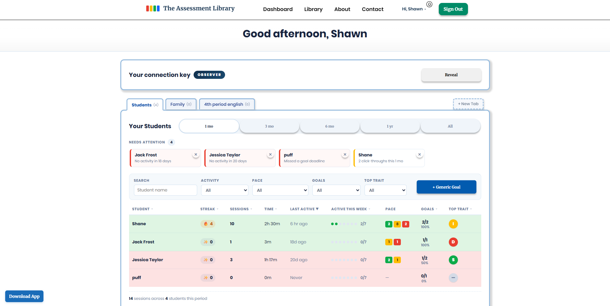Open the puff student row name
The width and height of the screenshot is (610, 306).
click(x=137, y=278)
